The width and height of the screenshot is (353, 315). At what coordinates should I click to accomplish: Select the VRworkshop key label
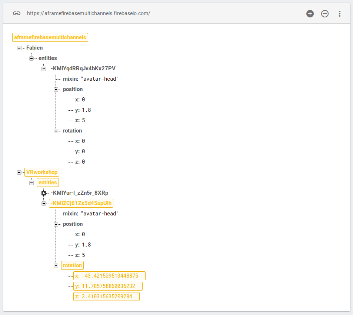(x=42, y=172)
